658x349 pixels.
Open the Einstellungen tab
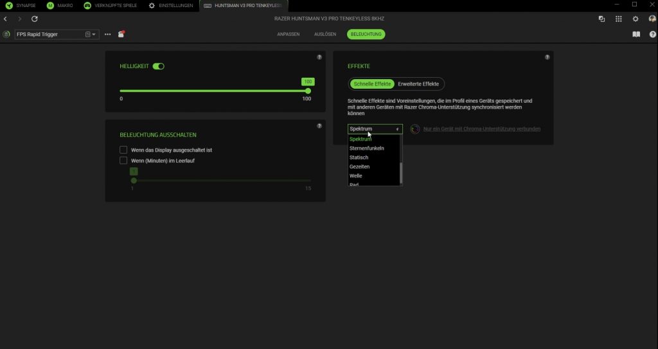pos(171,5)
